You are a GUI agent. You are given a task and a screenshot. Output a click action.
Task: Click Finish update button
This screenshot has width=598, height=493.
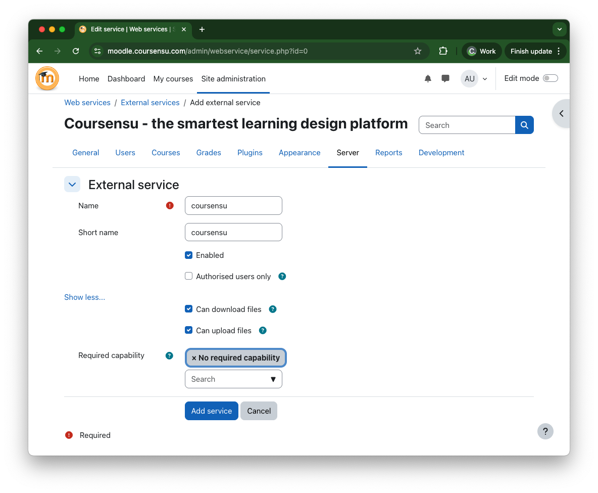click(531, 51)
